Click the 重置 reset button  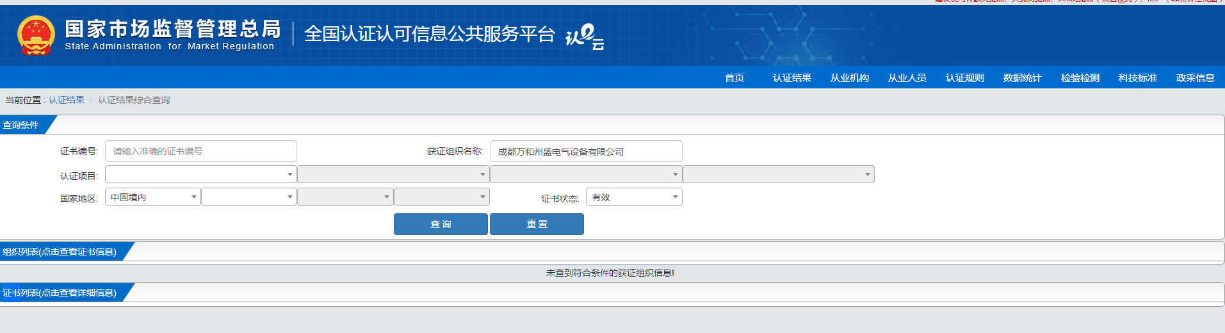pos(537,224)
